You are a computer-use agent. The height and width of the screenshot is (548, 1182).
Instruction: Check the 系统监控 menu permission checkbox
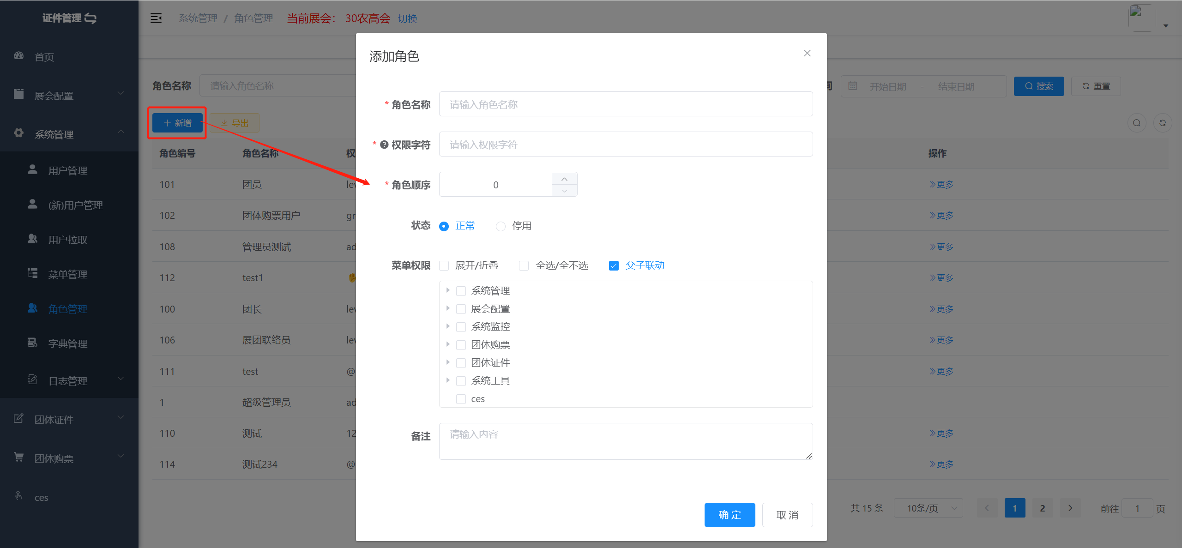point(461,327)
